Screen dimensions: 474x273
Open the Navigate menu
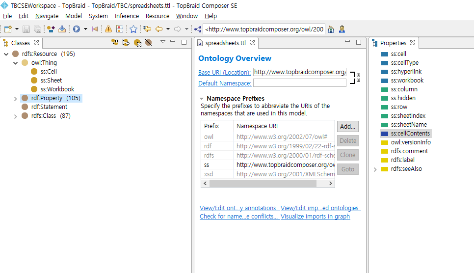pos(47,16)
